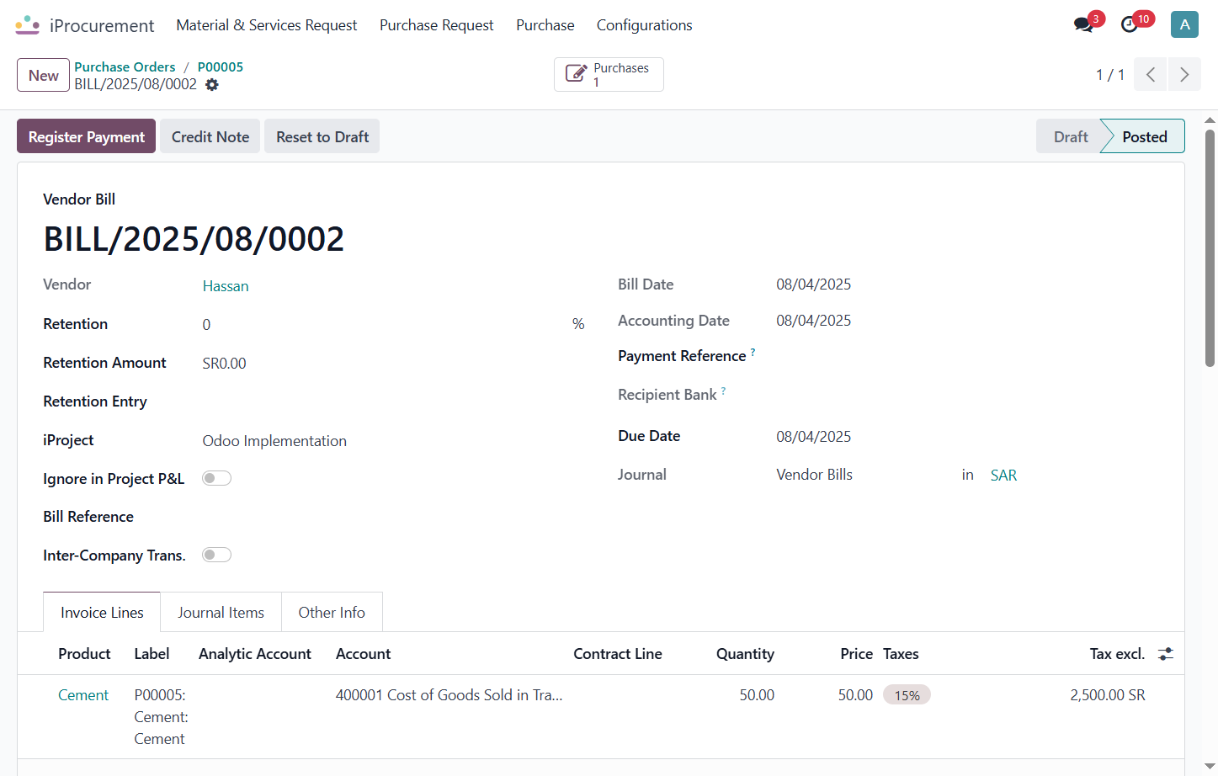Open Material & Services Request menu

[x=267, y=25]
